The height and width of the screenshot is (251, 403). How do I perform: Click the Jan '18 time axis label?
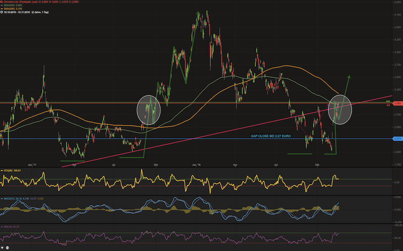(x=196, y=165)
